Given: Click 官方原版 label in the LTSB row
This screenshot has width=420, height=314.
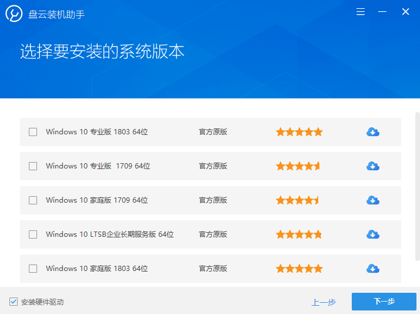Looking at the screenshot, I should (x=213, y=234).
